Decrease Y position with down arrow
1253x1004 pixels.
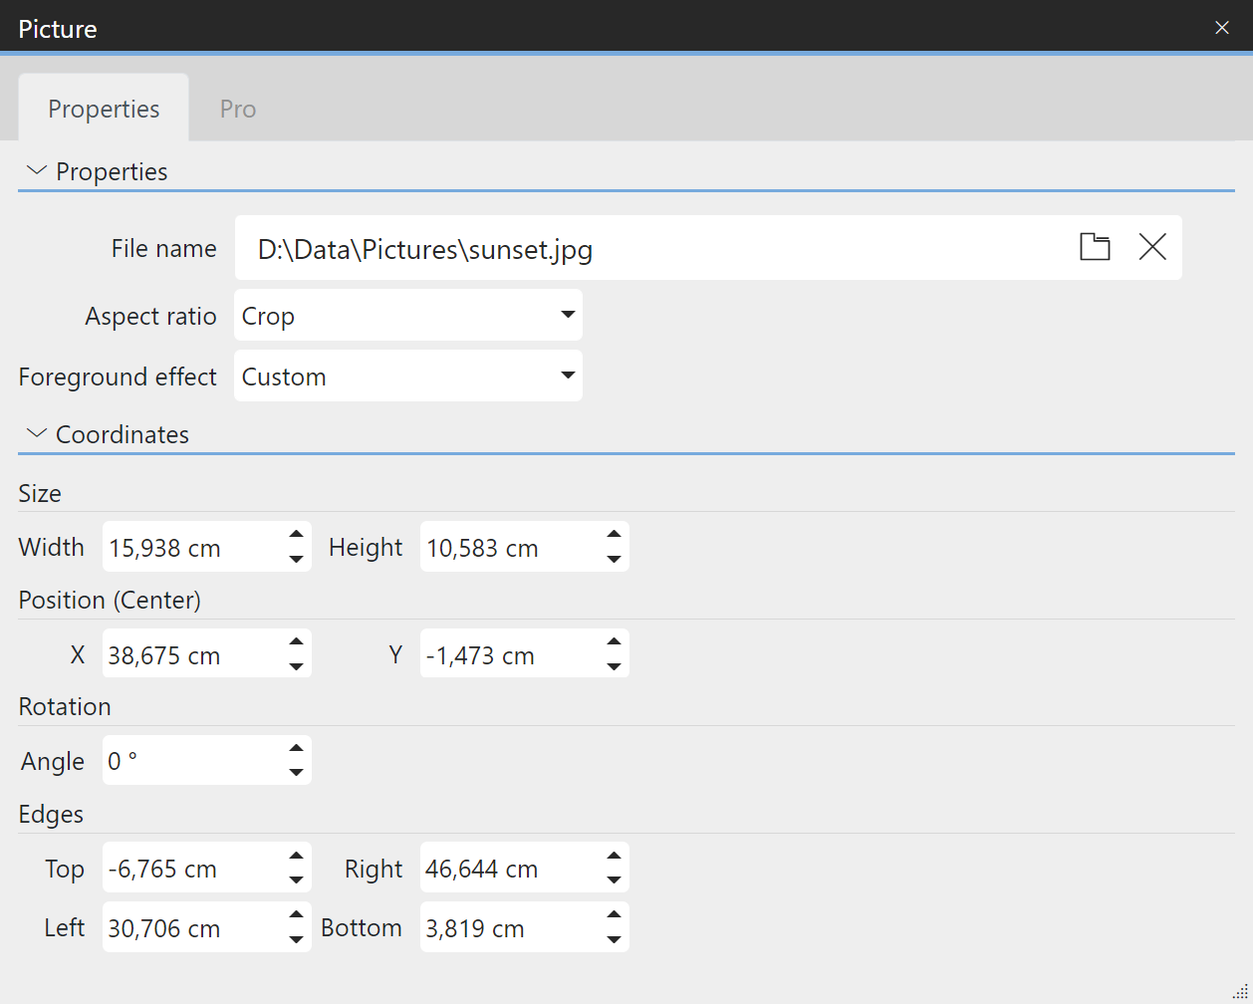tap(614, 667)
